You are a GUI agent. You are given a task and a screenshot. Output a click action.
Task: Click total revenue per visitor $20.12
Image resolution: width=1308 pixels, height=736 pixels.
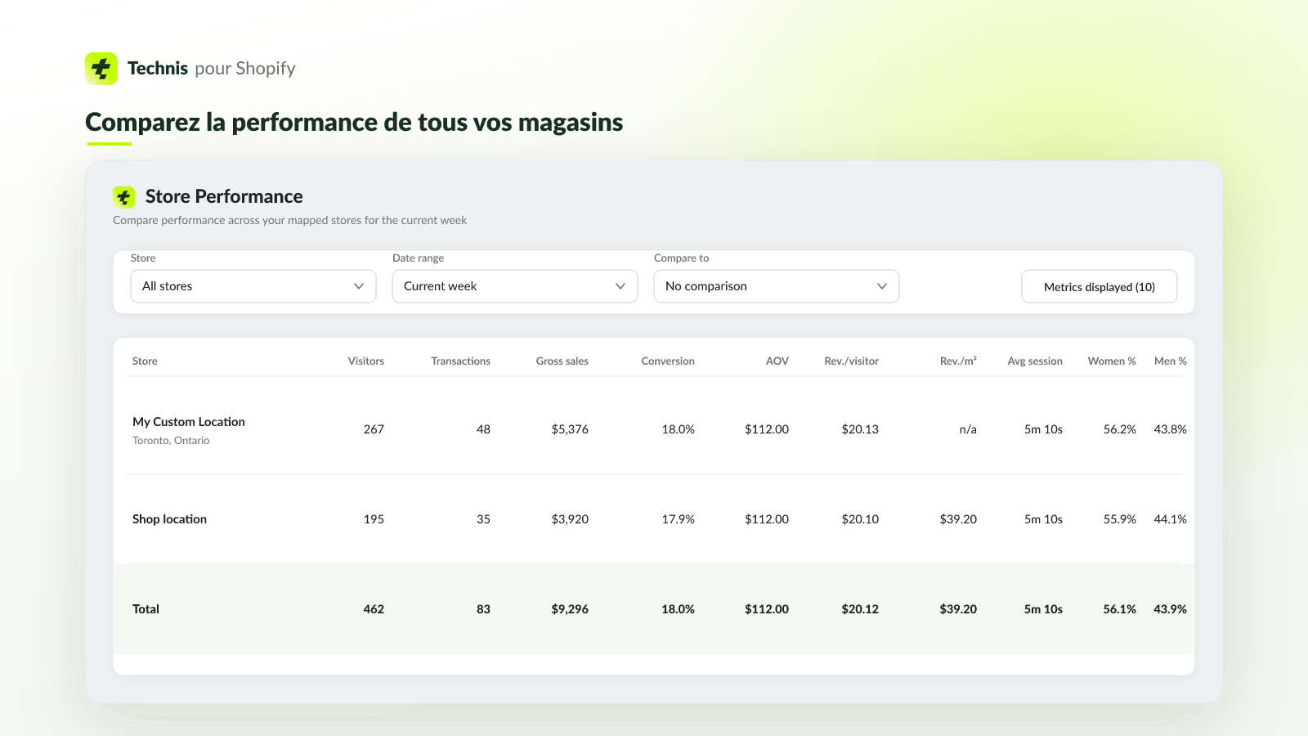tap(860, 609)
